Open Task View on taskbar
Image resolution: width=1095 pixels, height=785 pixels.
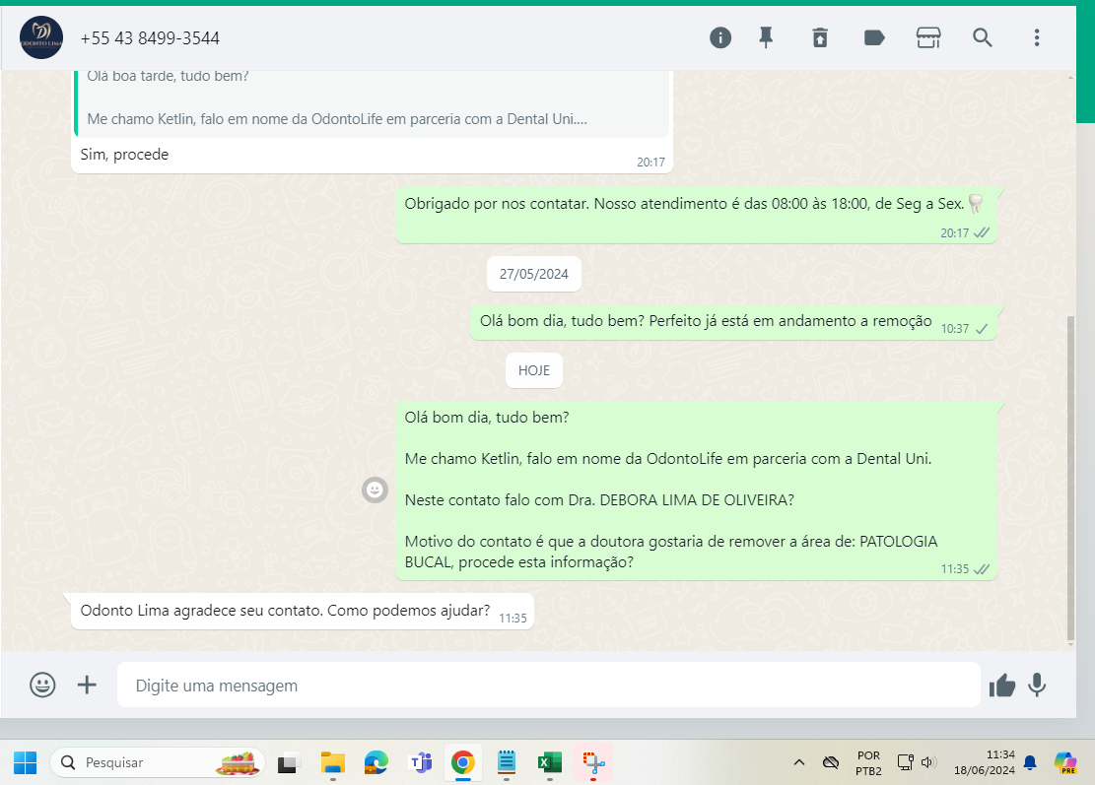click(289, 763)
